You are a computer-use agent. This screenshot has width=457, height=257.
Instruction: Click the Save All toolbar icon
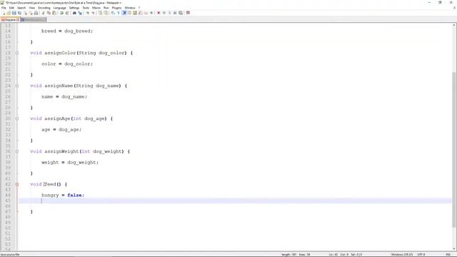pyautogui.click(x=19, y=13)
